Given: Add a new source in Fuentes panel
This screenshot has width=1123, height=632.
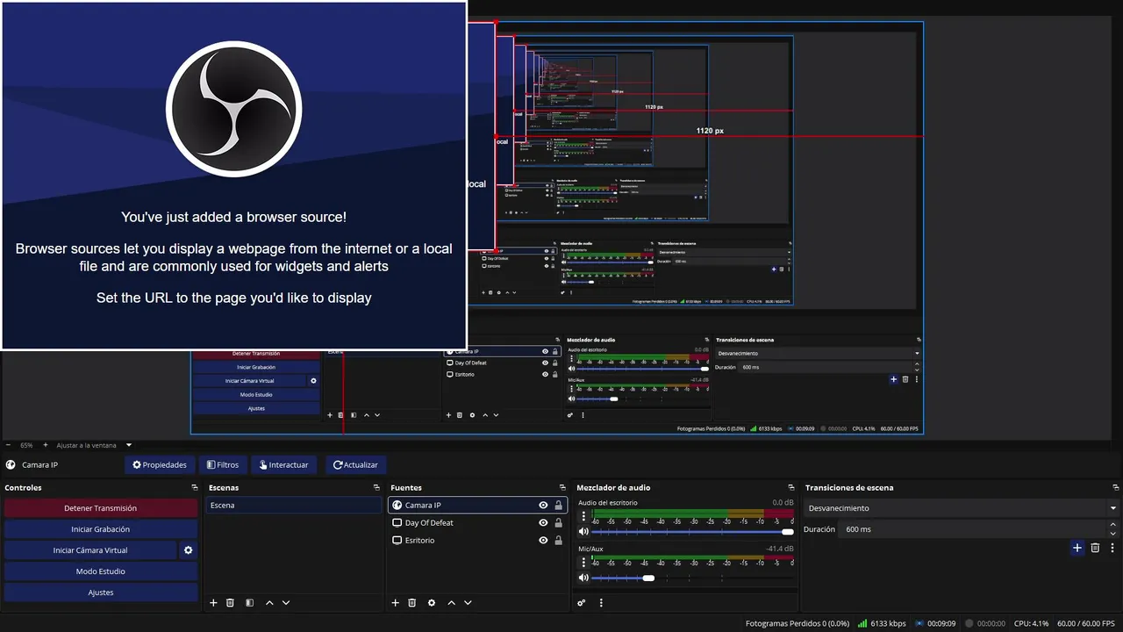Looking at the screenshot, I should 395,603.
